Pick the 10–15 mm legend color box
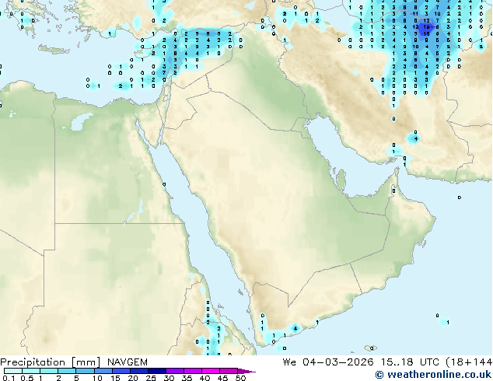Viewport: 493px width, 381px height. pyautogui.click(x=103, y=371)
